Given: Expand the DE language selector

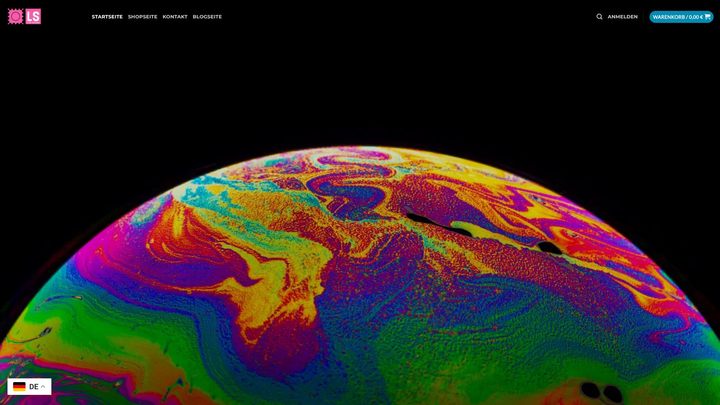Looking at the screenshot, I should 29,387.
